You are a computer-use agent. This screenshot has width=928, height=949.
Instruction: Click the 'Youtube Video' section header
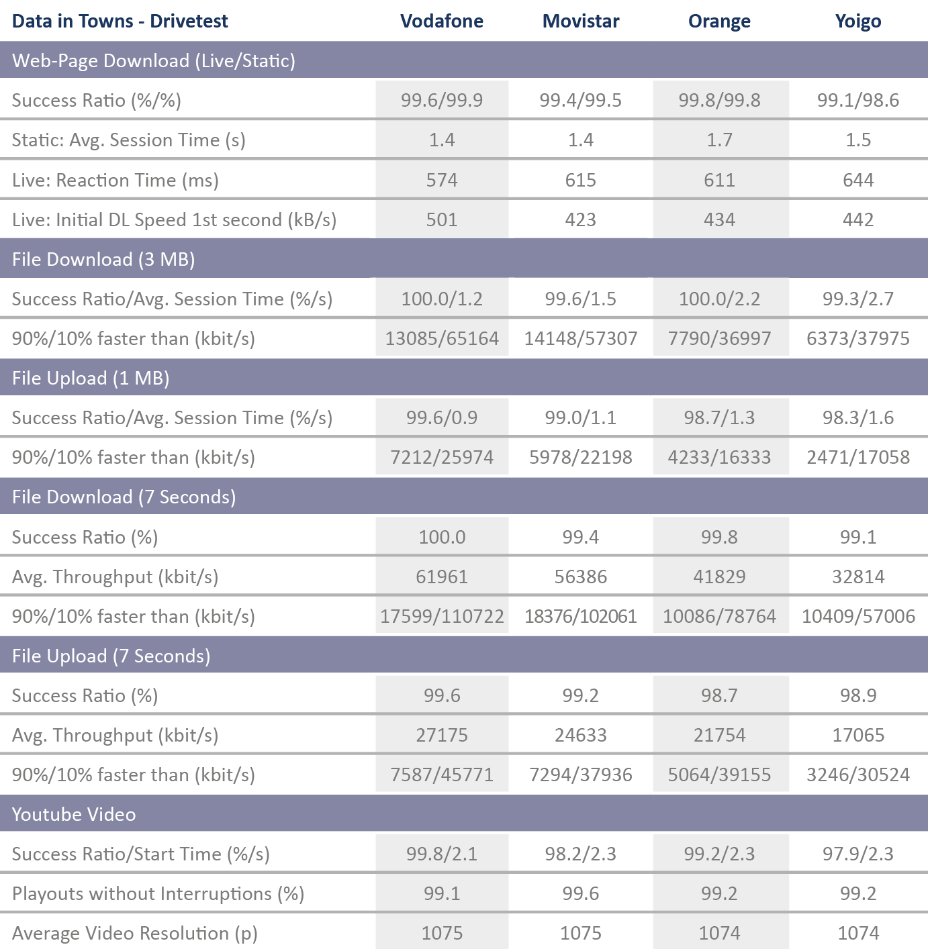464,814
